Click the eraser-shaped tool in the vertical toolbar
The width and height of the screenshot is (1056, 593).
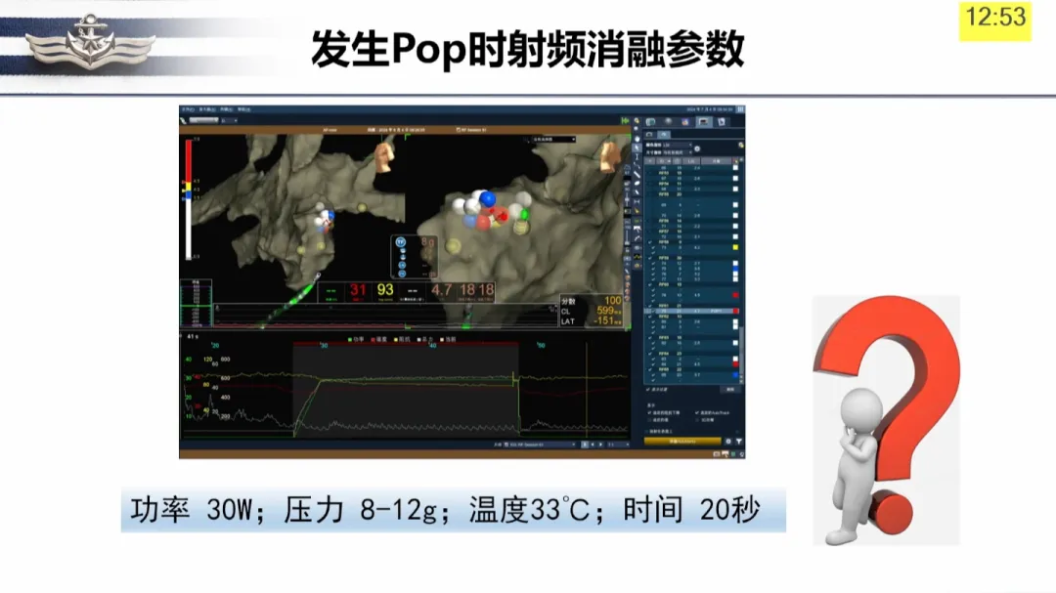click(x=637, y=183)
